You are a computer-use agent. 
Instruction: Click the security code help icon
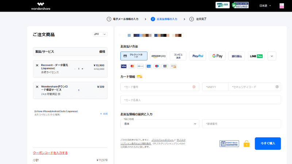277,87
